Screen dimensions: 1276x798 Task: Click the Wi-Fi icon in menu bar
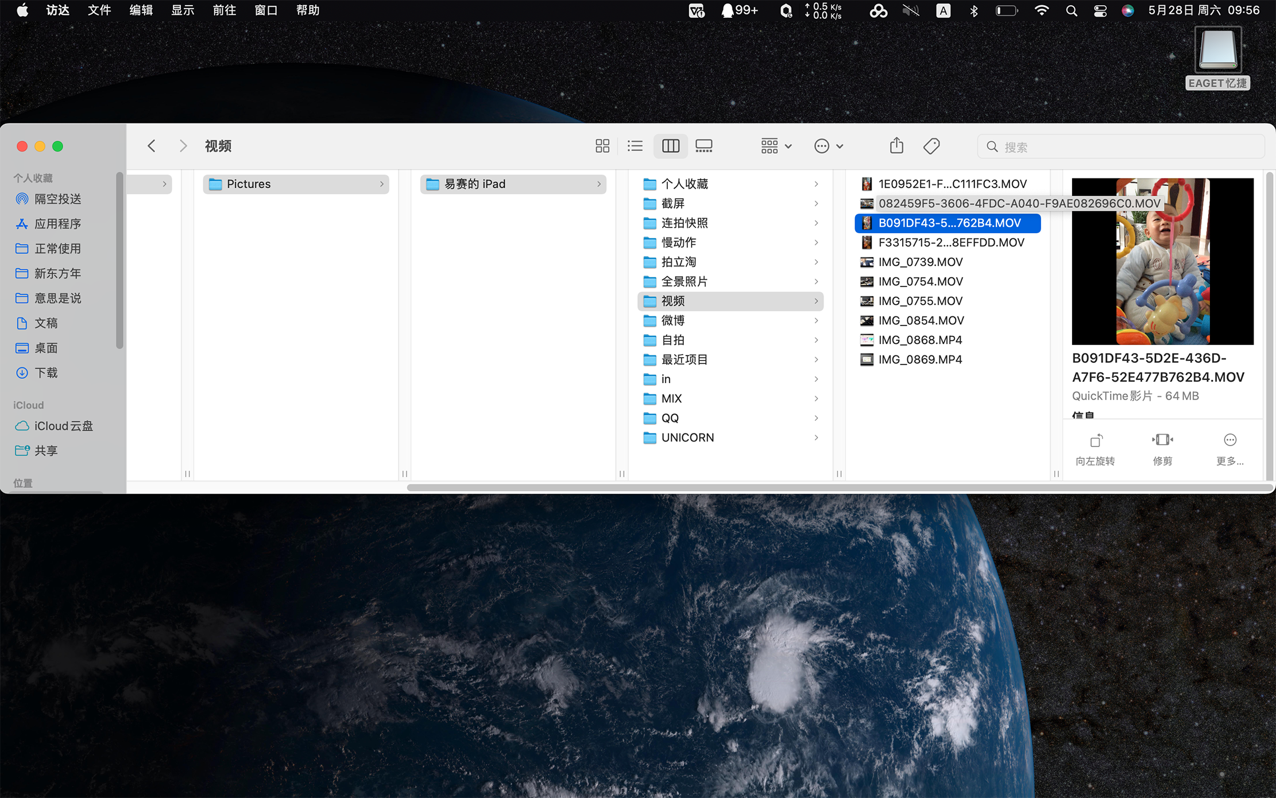(1041, 10)
